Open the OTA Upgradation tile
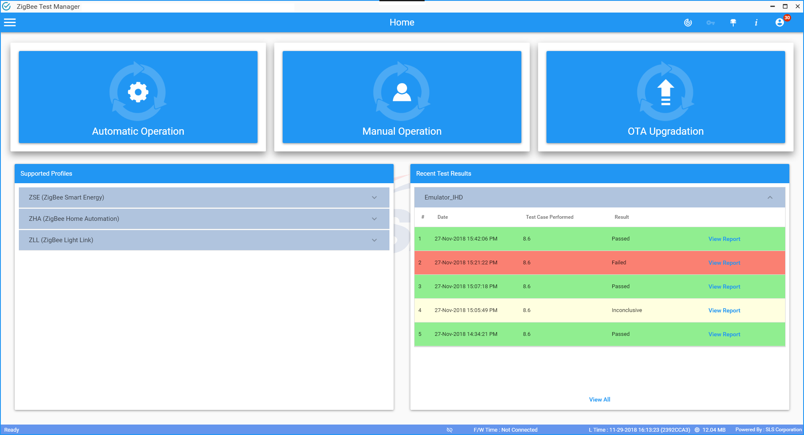This screenshot has height=435, width=804. (666, 97)
